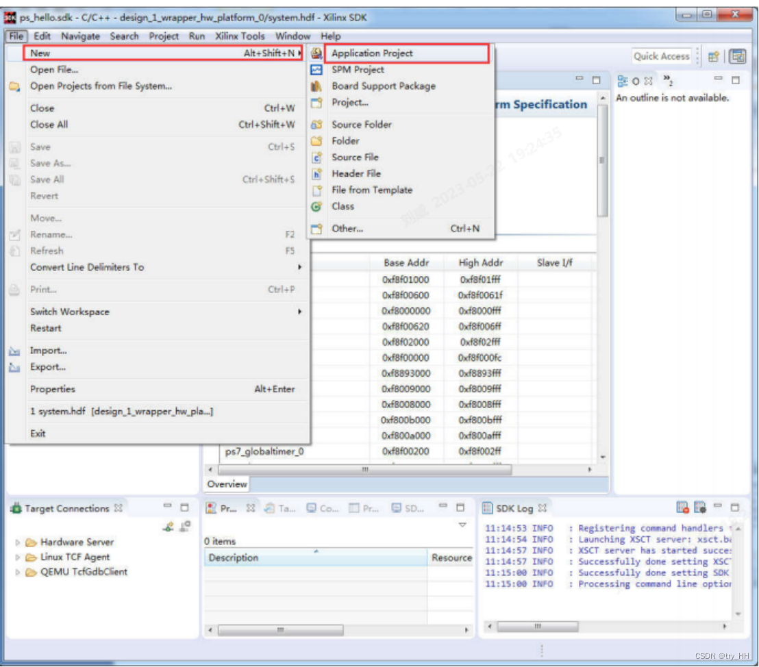Click the Import icon in File menu
Viewport: 759px width, 667px height.
[x=14, y=351]
